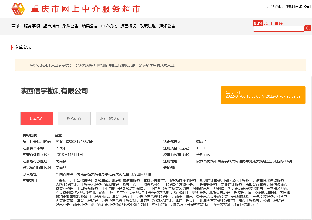
Task: Open the 首页 menu item
Action: tap(16, 26)
